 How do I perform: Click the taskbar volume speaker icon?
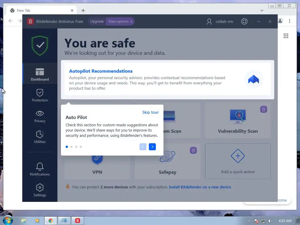270,221
